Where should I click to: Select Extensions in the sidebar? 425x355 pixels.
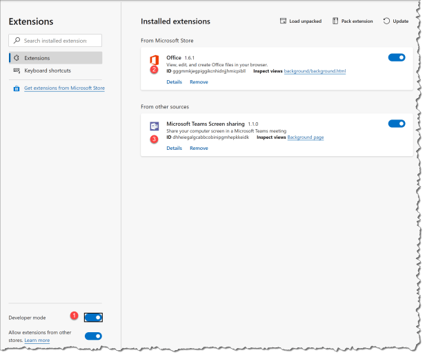56,58
